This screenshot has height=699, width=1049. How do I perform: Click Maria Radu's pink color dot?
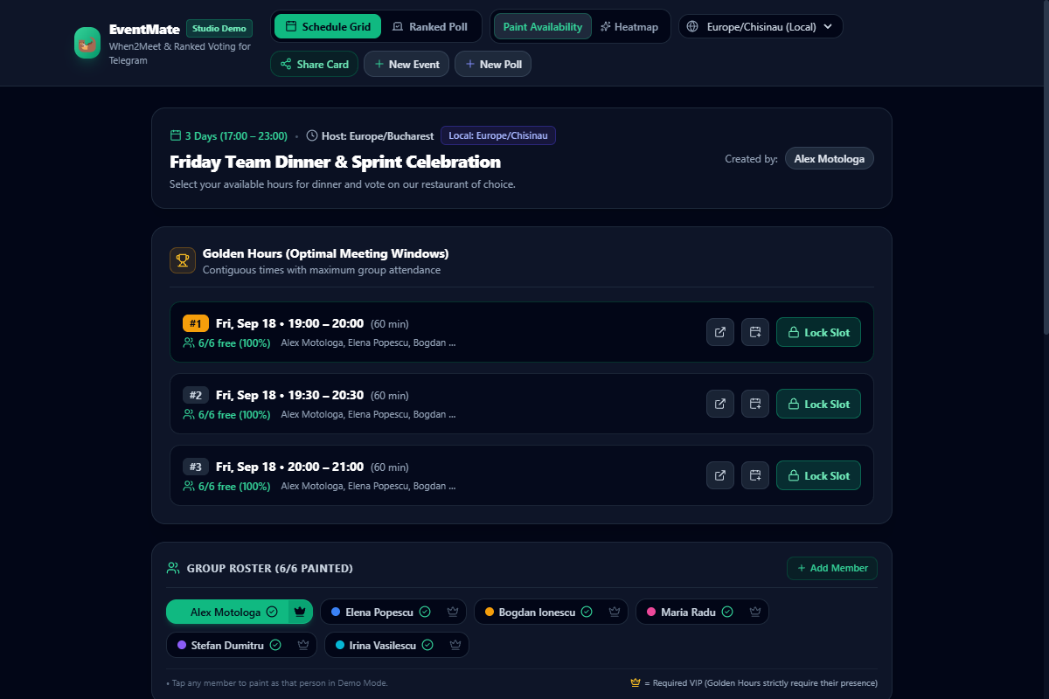pos(651,612)
